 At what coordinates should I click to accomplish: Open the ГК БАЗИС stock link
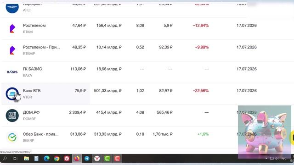[33, 69]
